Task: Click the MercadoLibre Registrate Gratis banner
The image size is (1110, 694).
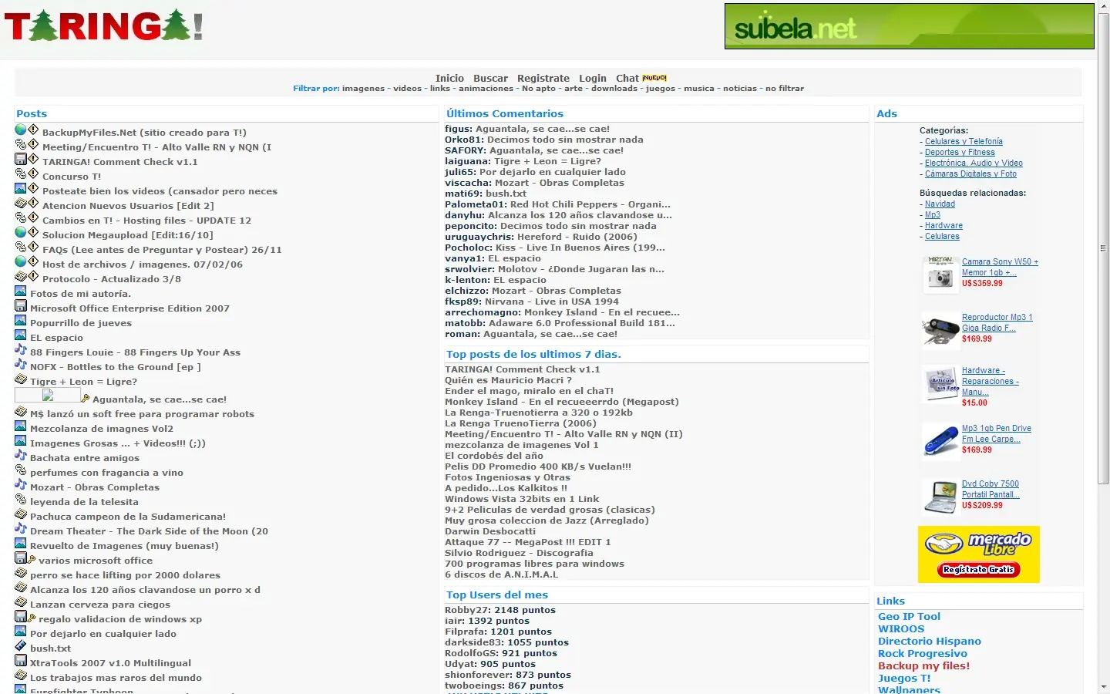Action: click(979, 554)
